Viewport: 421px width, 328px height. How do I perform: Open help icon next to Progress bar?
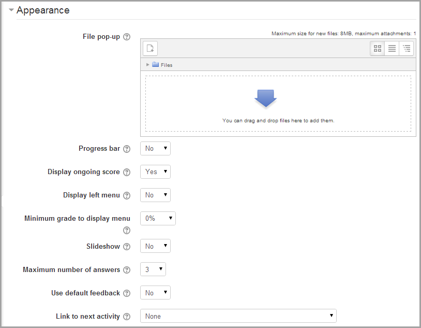coord(127,149)
